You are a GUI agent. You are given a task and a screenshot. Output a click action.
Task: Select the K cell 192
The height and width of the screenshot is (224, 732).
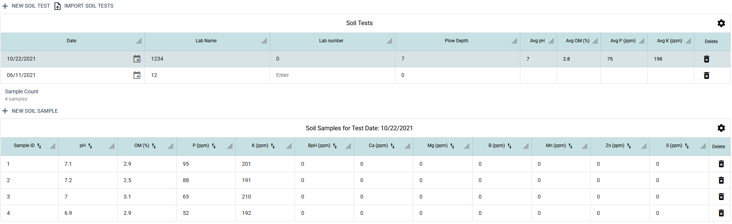[x=265, y=213]
